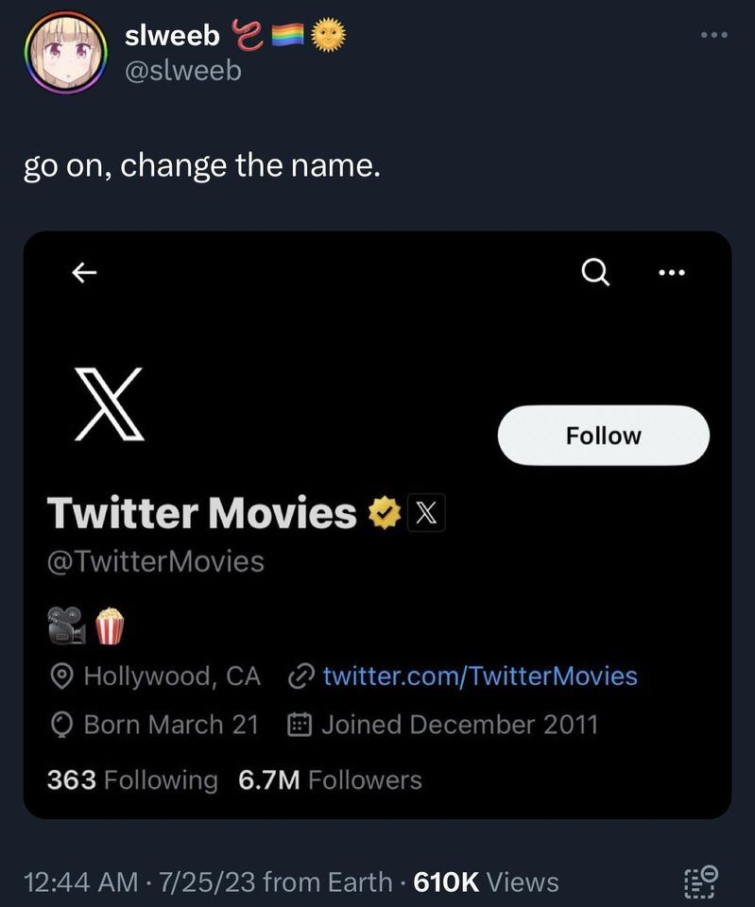This screenshot has height=907, width=755.
Task: Click the X affiliation badge beside name
Action: pos(426,514)
